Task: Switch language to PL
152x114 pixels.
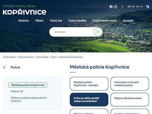Action: pos(142,7)
